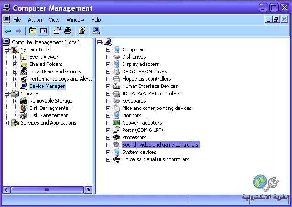
Task: Click the Network adapters card icon
Action: (x=117, y=123)
